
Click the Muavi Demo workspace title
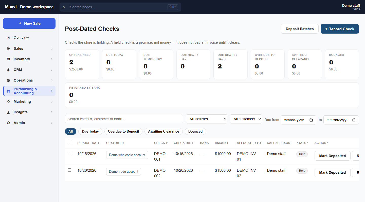pos(29,7)
